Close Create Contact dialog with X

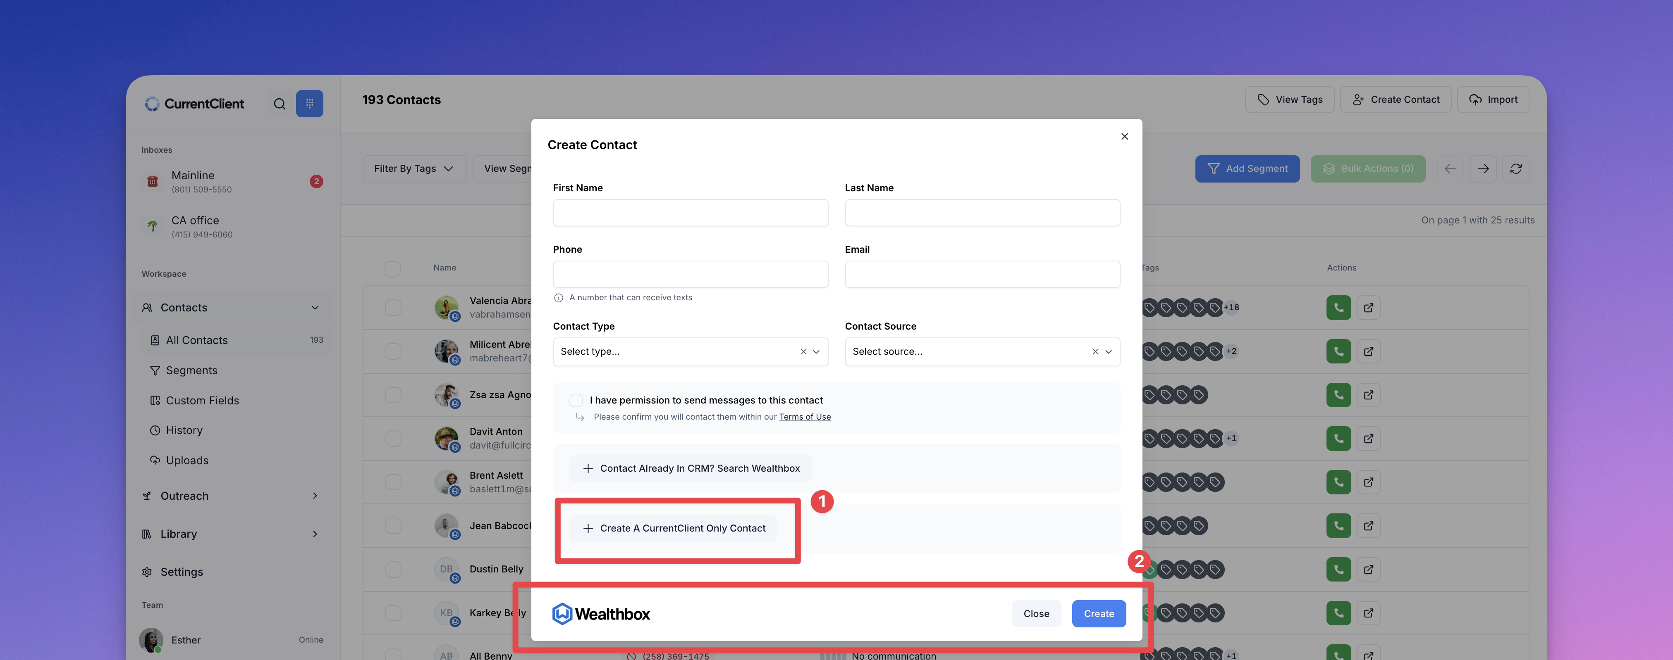pos(1124,136)
